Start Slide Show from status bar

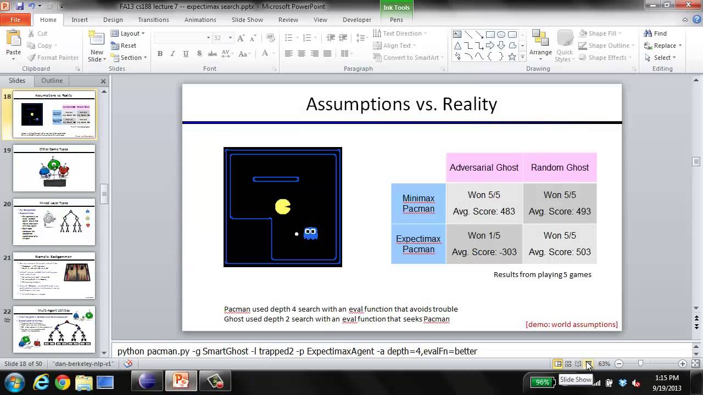point(588,364)
